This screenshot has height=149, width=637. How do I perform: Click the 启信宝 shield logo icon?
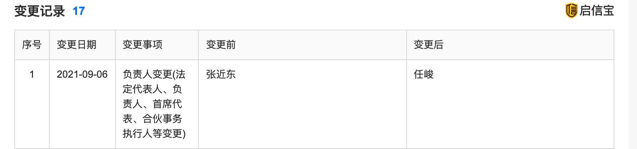(x=571, y=10)
